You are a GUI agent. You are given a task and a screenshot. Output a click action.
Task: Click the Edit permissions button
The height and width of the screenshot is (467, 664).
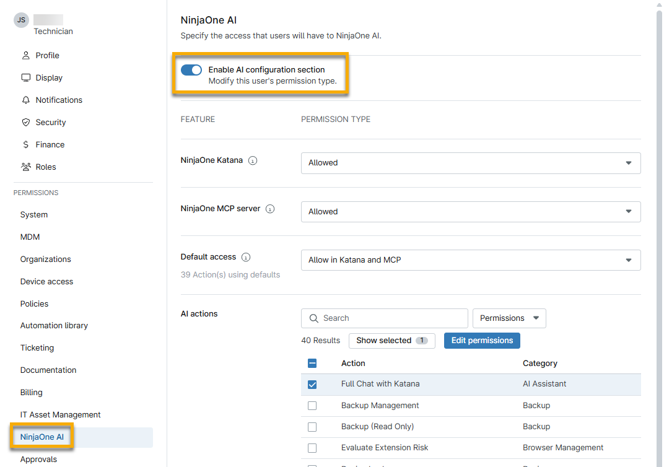click(482, 341)
